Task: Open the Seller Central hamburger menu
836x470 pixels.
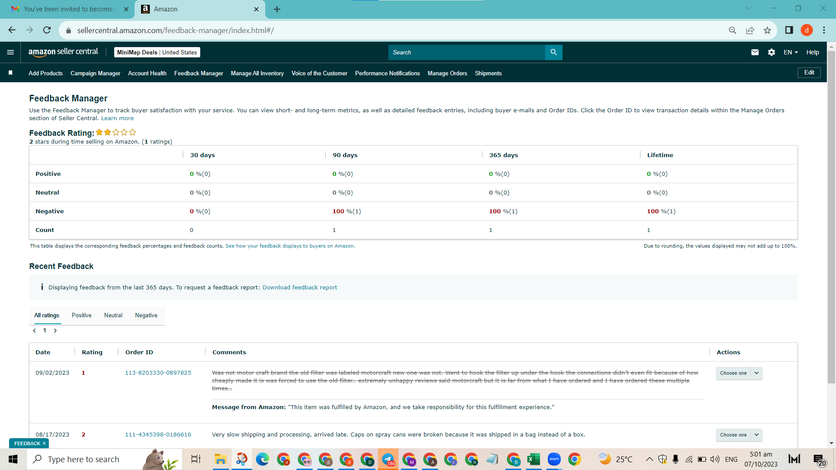Action: click(x=10, y=52)
